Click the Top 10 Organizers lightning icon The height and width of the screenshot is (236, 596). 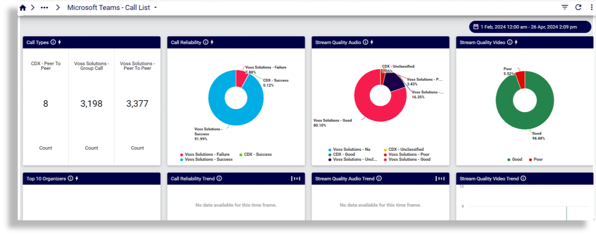tap(77, 178)
